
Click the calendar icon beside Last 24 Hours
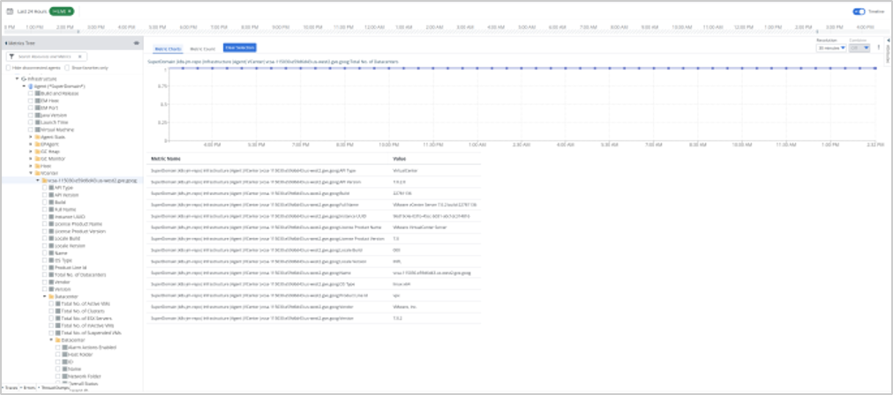pos(10,11)
